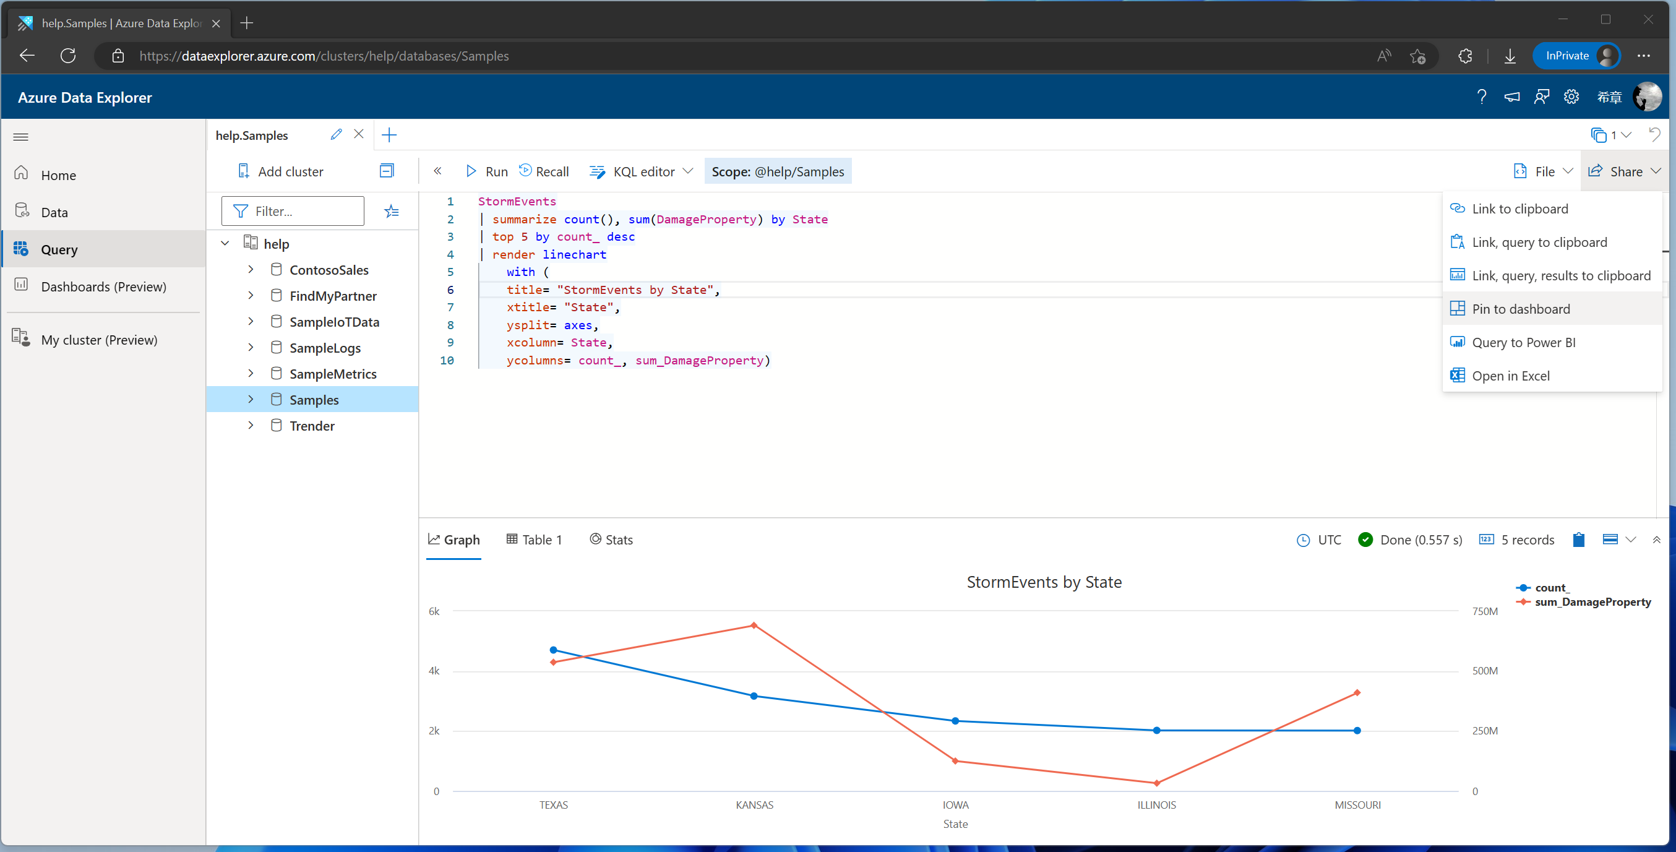Open the feedback person icon

click(x=1541, y=97)
